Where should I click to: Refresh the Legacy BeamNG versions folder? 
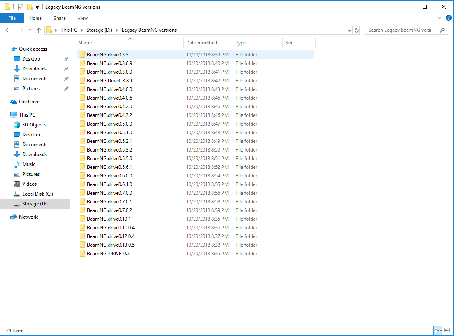coord(357,30)
